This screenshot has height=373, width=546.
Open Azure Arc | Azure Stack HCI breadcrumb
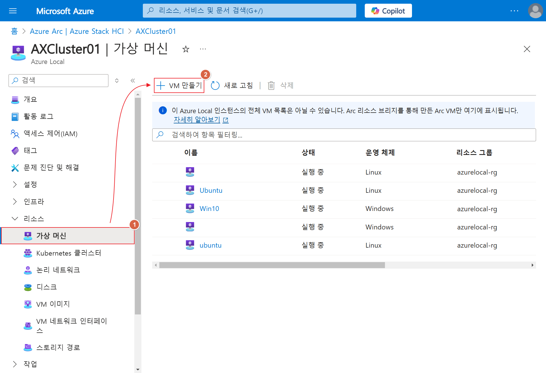[x=77, y=31]
